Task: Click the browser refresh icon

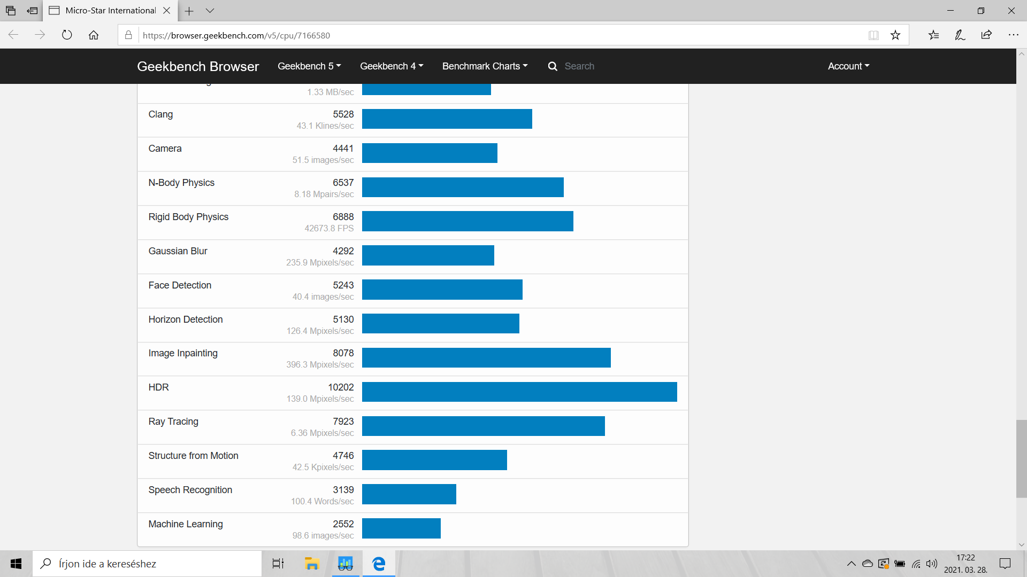Action: (x=67, y=35)
